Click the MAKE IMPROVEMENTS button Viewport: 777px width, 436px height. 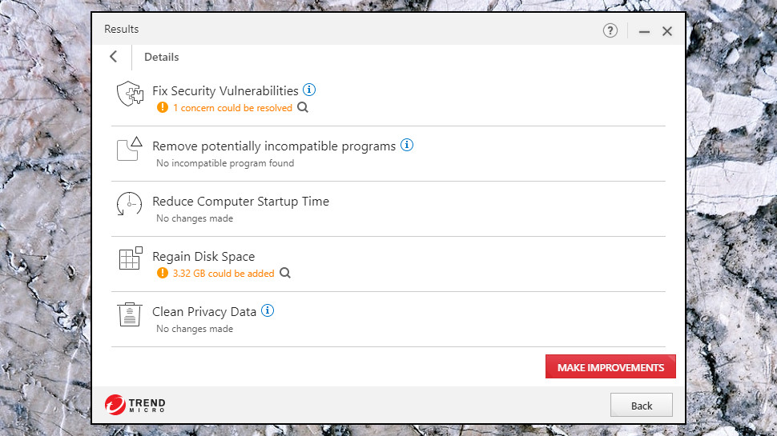point(610,366)
